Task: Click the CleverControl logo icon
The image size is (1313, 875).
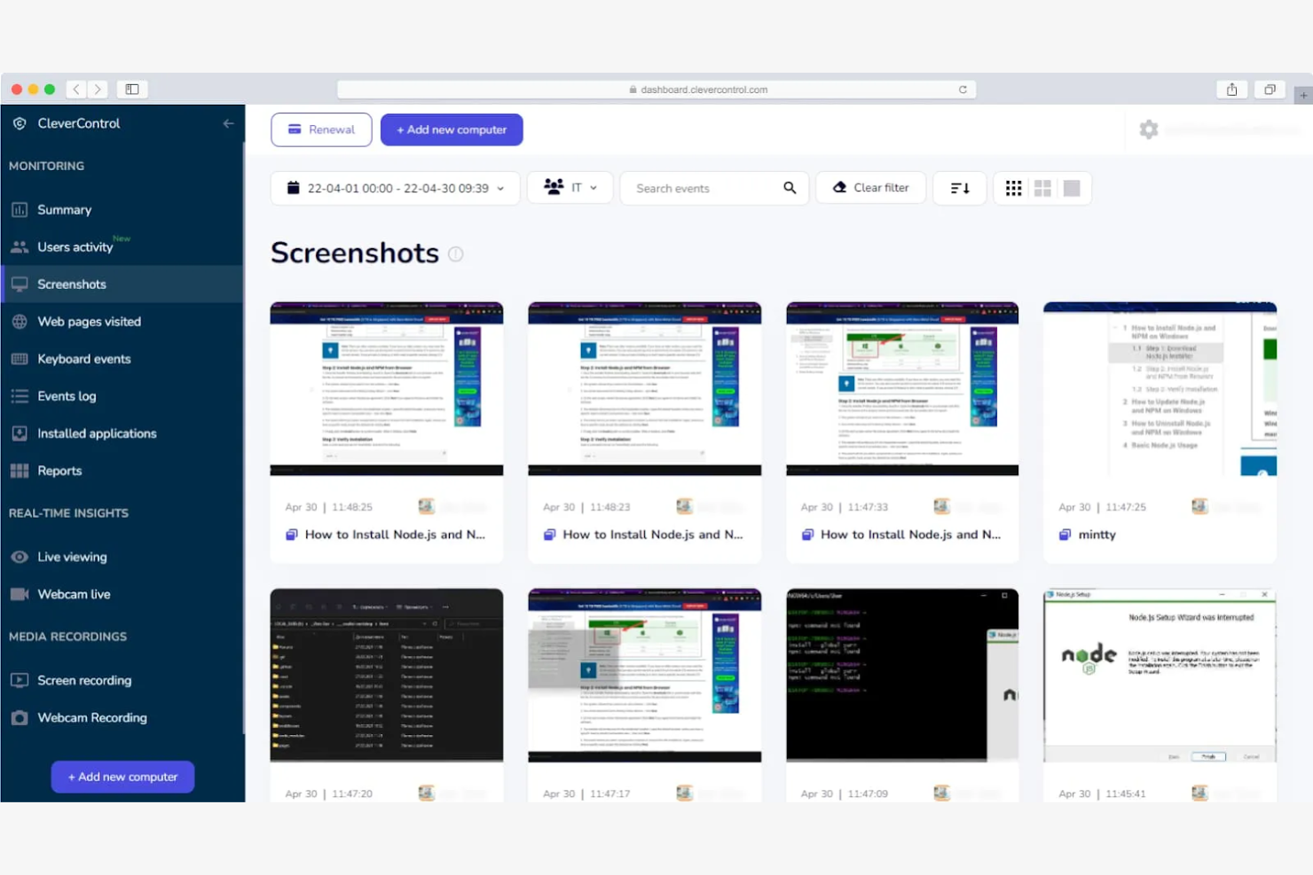Action: (20, 123)
